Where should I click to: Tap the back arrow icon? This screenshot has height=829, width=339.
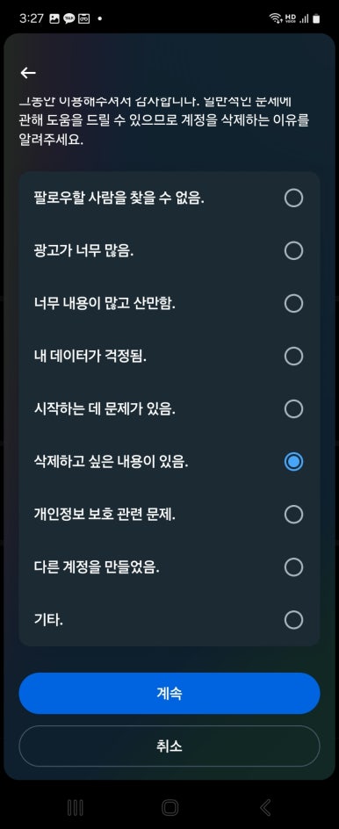click(28, 73)
